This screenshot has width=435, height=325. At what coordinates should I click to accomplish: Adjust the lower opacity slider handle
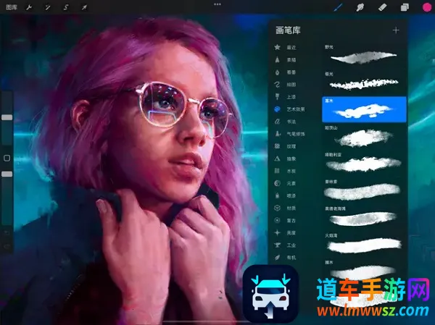(x=7, y=174)
